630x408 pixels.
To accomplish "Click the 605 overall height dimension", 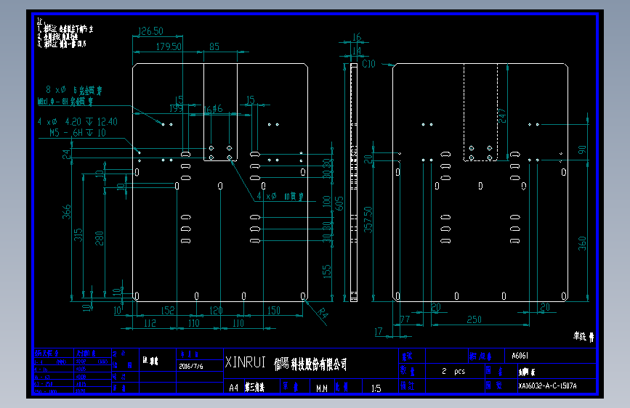I will tap(339, 203).
